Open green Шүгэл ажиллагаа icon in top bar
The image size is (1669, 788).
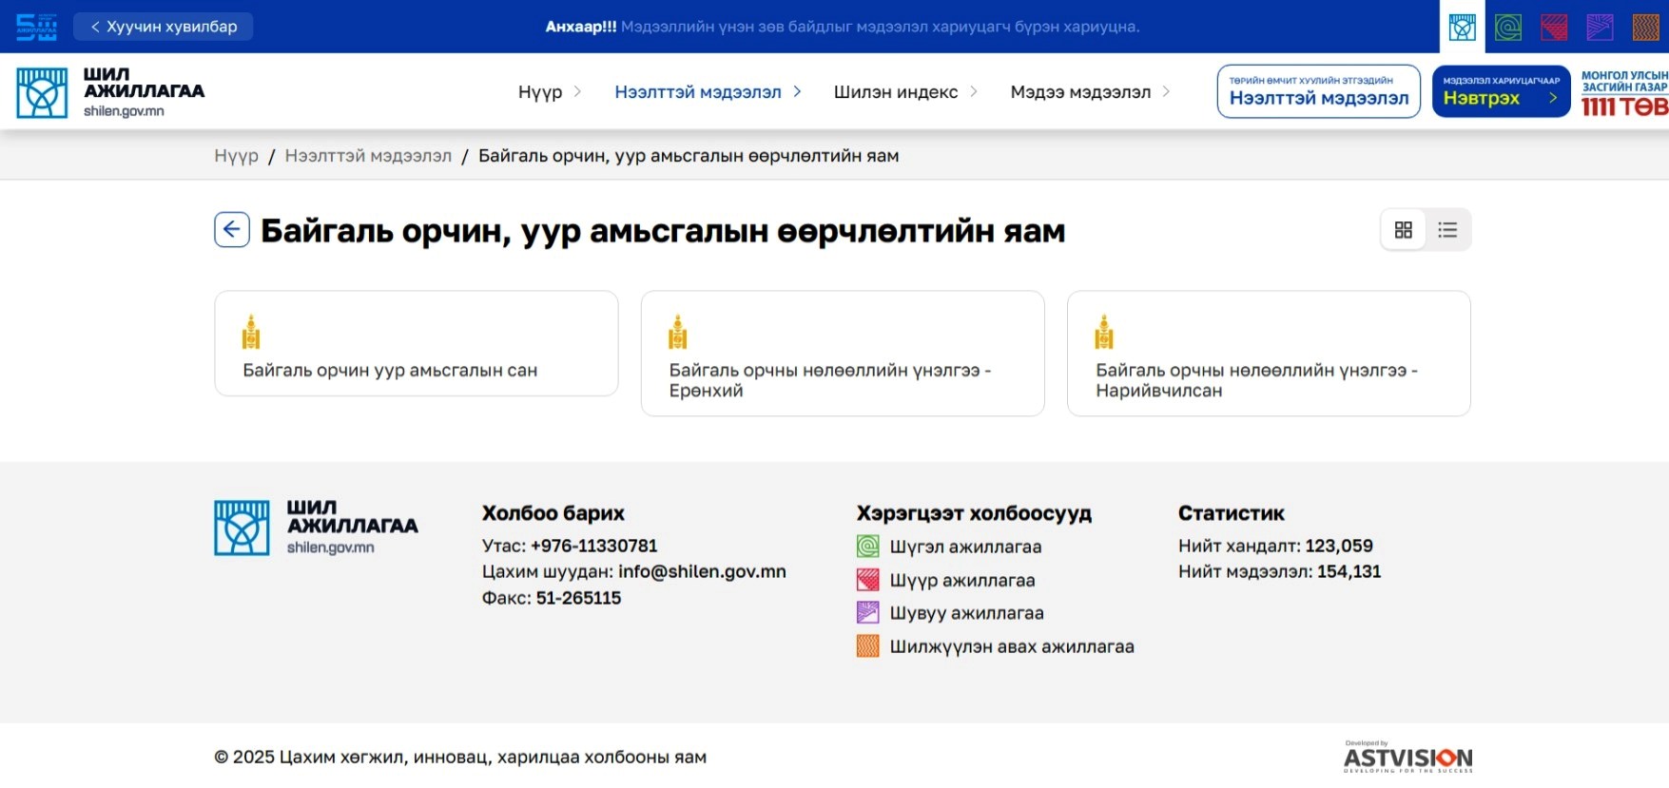[x=1508, y=27]
